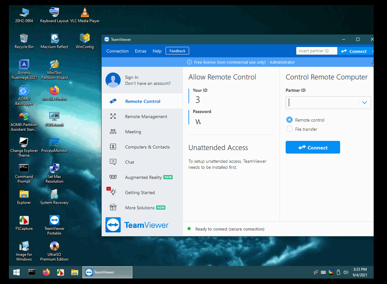The width and height of the screenshot is (387, 284).
Task: Open the Recycle Bin
Action: [x=24, y=41]
